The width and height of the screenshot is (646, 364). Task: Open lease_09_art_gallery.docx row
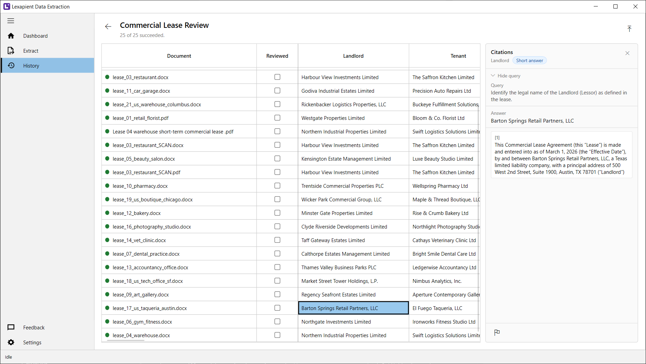click(x=179, y=294)
